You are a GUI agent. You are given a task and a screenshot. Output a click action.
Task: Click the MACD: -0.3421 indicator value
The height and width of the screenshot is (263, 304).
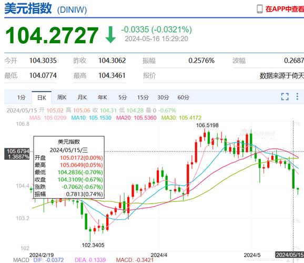(135, 260)
